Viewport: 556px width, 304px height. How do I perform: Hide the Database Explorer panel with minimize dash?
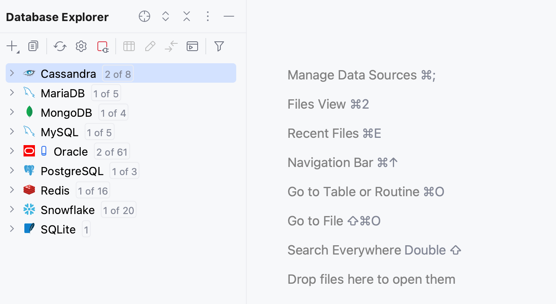click(x=229, y=16)
